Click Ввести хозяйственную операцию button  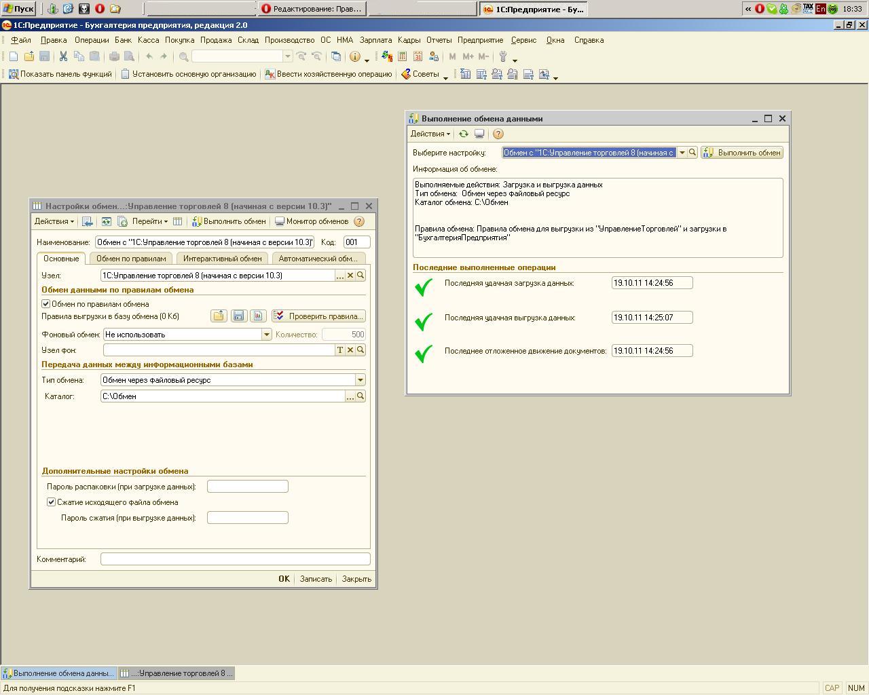[329, 74]
